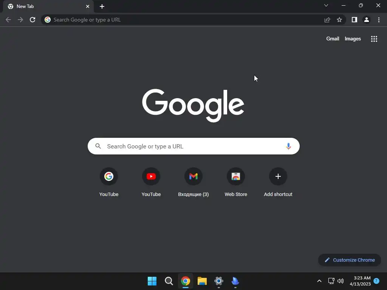Reload the current page

(33, 20)
